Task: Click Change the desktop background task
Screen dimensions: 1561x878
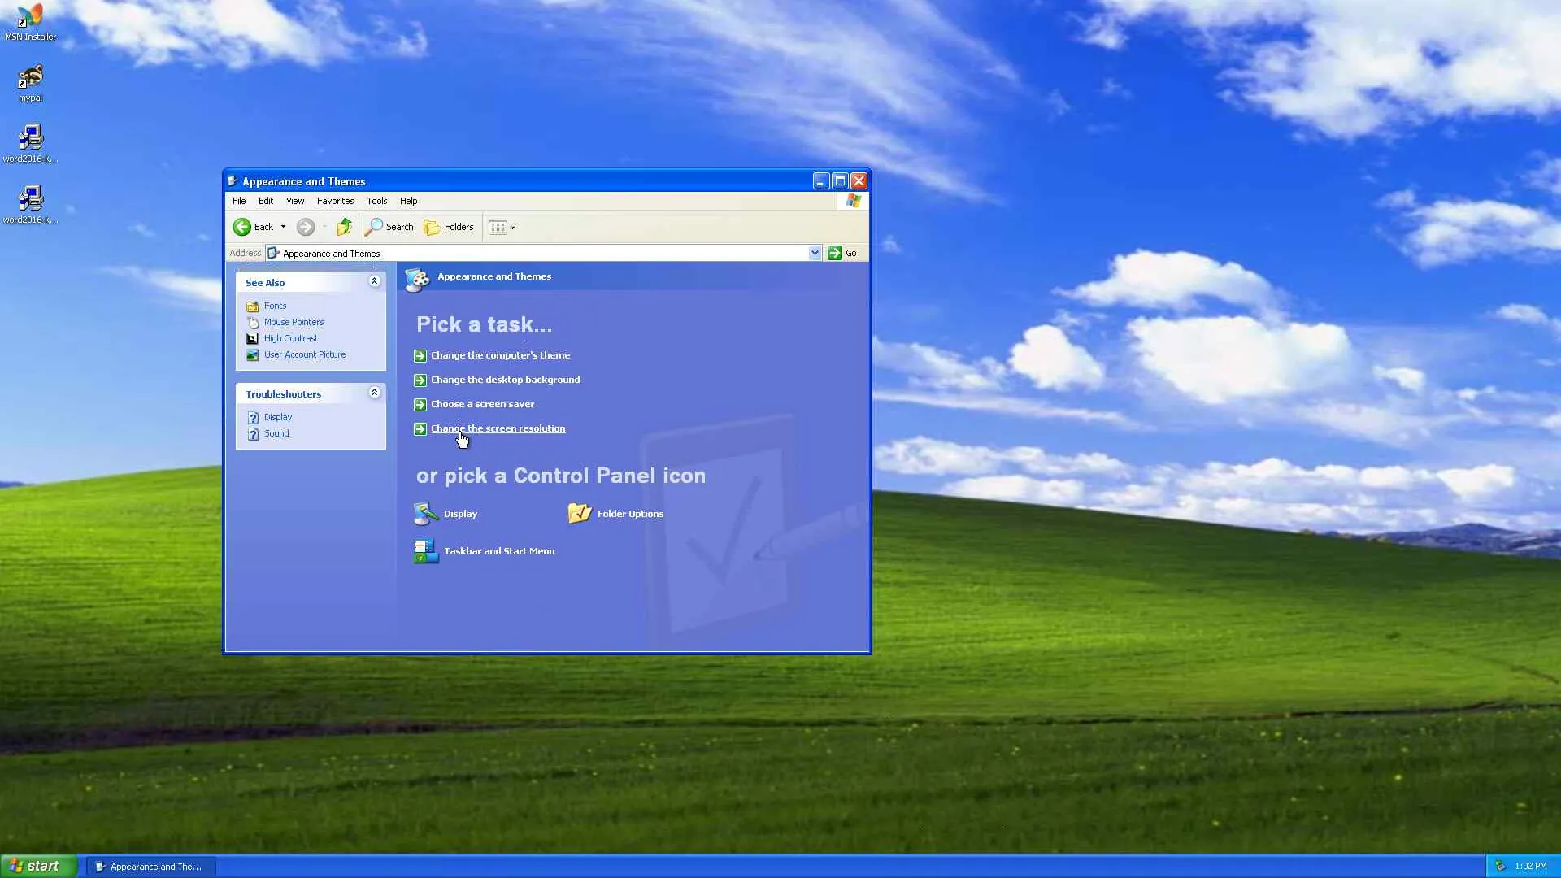Action: [505, 380]
